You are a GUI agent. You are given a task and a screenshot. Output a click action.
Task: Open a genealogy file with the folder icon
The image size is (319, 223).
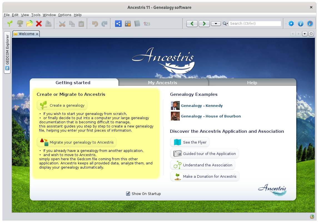tap(29, 24)
